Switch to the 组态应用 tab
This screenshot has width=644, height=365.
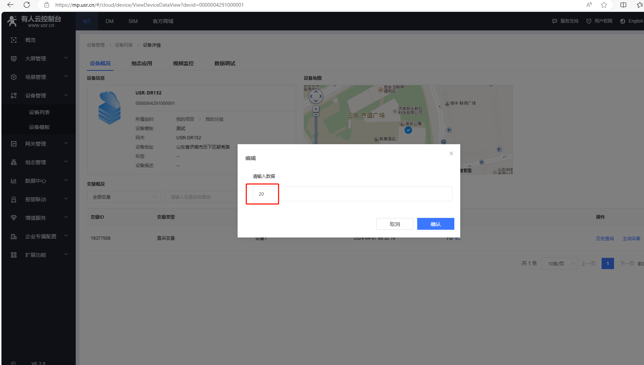click(142, 63)
